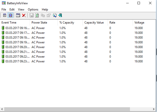Maximize the BatteryInfoView window
The width and height of the screenshot is (157, 112).
pyautogui.click(x=139, y=3)
